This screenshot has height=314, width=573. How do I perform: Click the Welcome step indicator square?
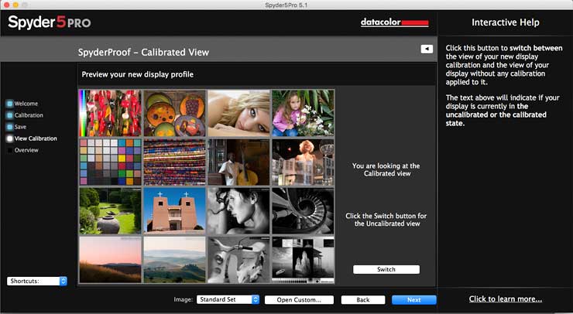point(10,104)
